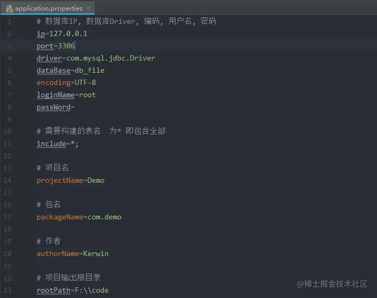The height and width of the screenshot is (298, 377).
Task: Click the loginName=root property
Action: click(66, 95)
